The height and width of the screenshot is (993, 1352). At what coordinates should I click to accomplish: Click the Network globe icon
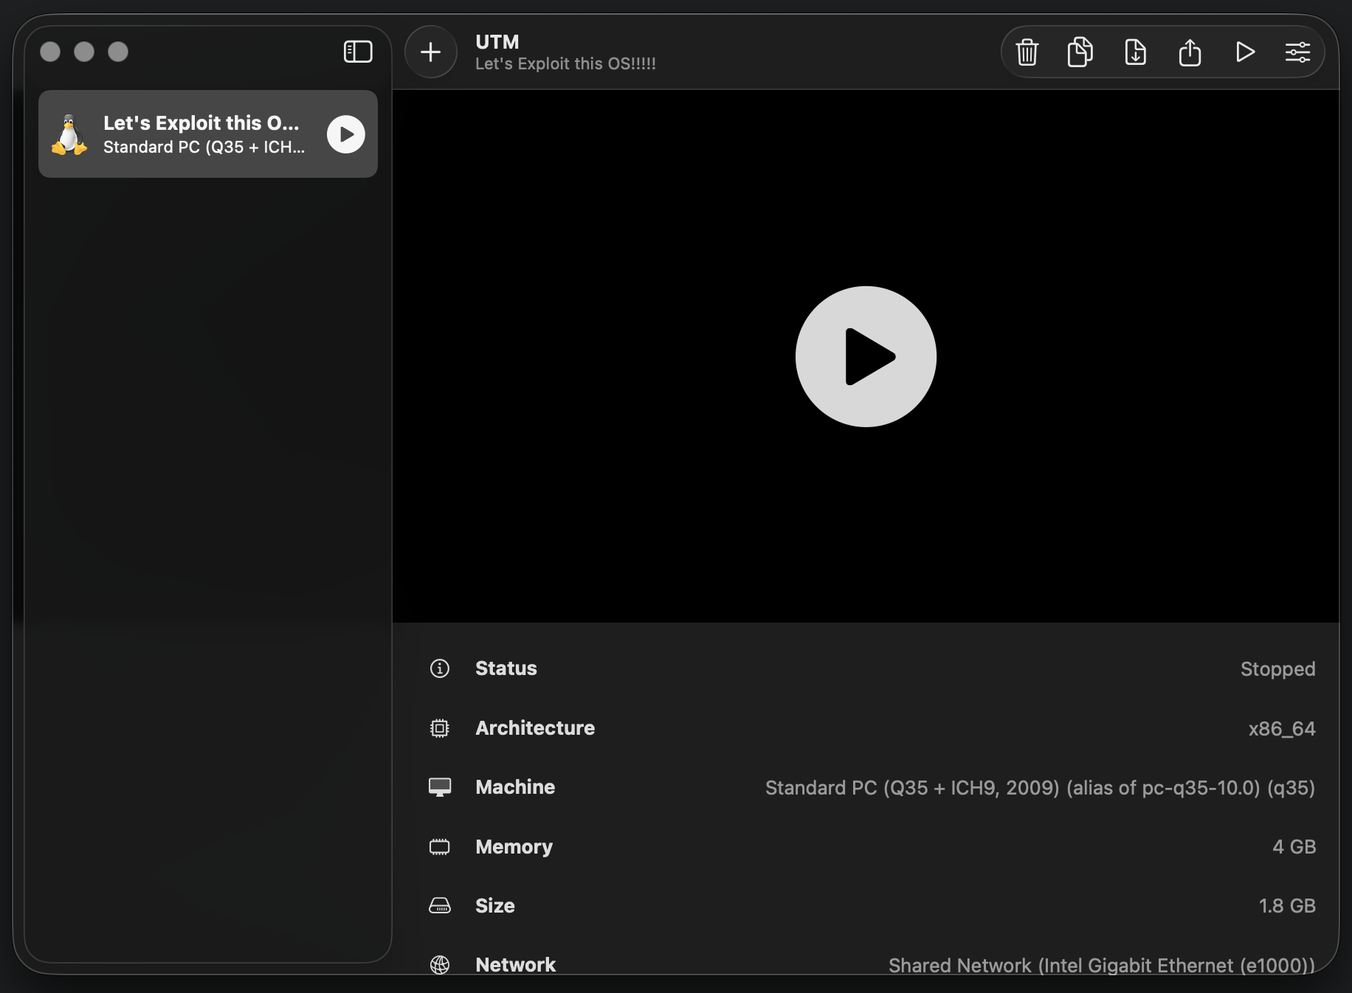[440, 965]
